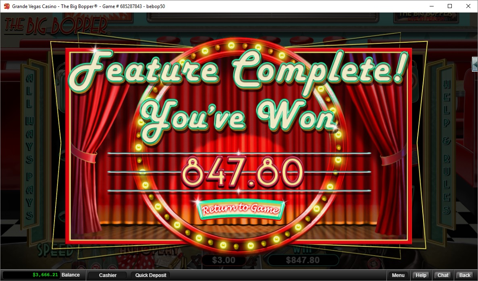The image size is (478, 281).
Task: Start a Chat session
Action: click(x=443, y=275)
